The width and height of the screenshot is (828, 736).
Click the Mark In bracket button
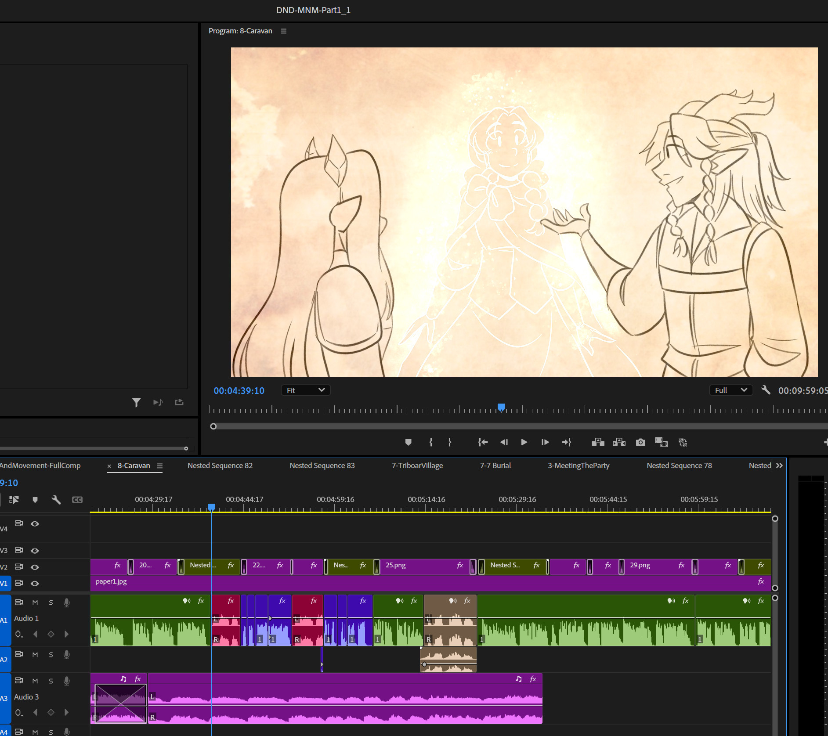(x=430, y=442)
